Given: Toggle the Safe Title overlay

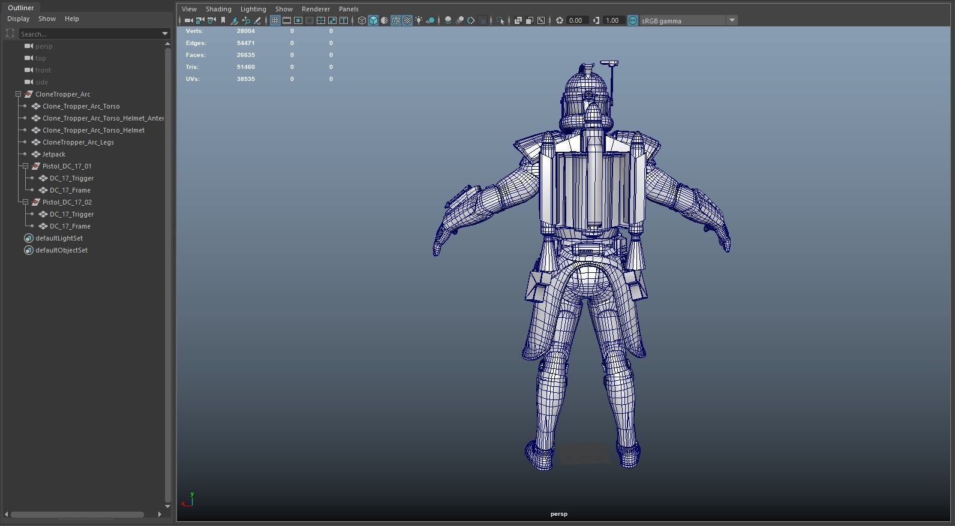Looking at the screenshot, I should [344, 20].
